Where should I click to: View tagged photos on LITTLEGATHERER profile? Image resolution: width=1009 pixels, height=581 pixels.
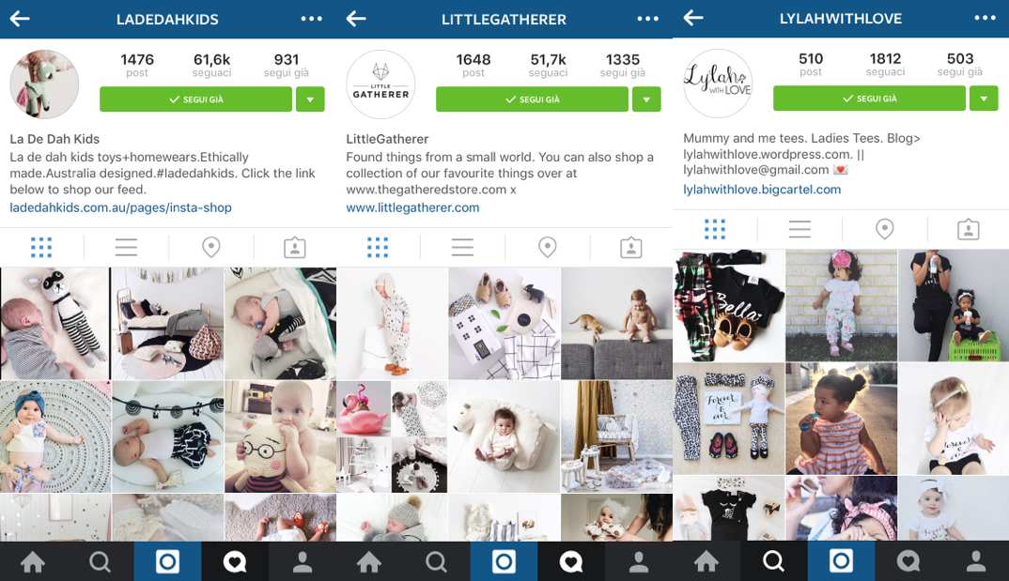tap(630, 248)
